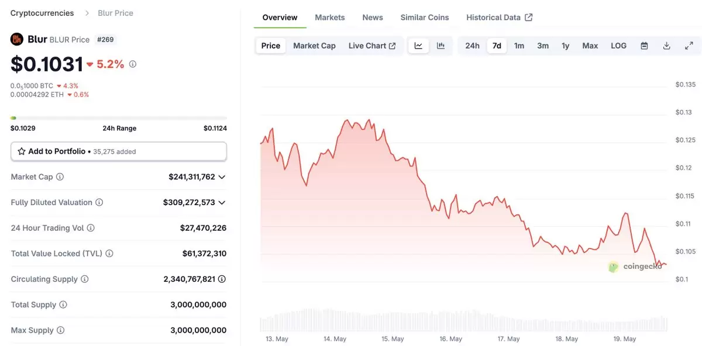Switch chart to Market Cap mode
702x346 pixels.
coord(314,46)
